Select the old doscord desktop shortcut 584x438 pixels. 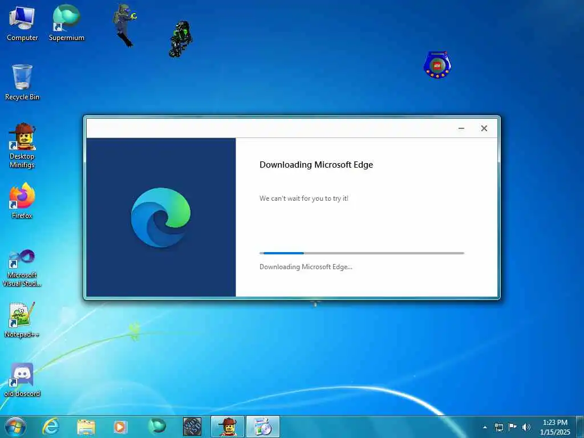click(x=22, y=380)
